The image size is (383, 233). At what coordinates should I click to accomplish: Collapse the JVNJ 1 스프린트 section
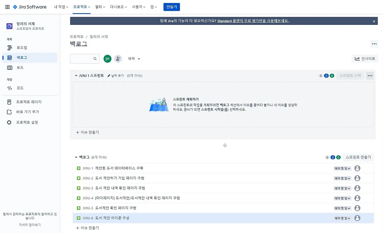76,75
